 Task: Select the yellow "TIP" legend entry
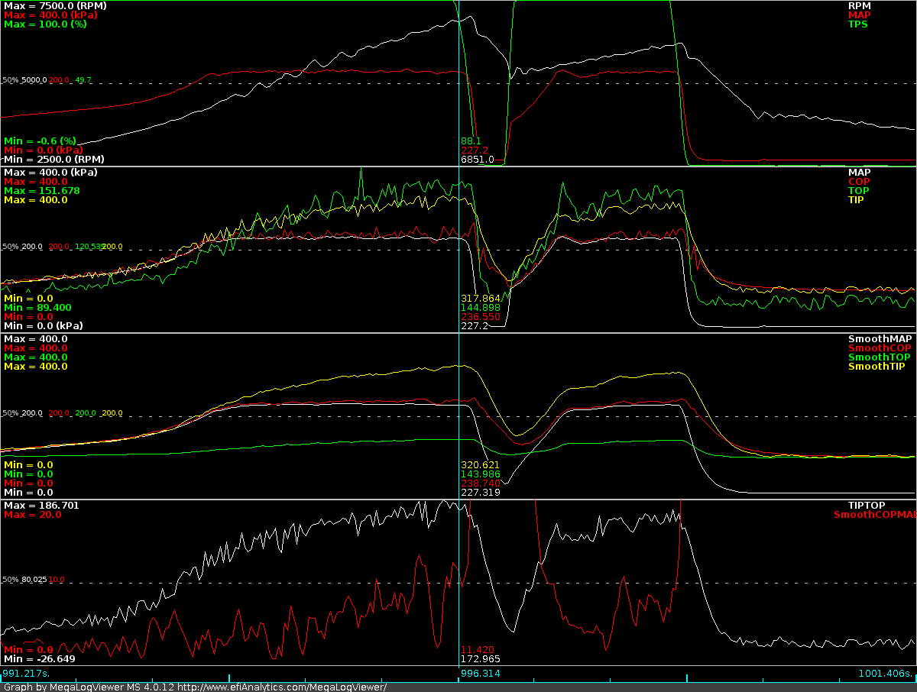click(x=857, y=199)
